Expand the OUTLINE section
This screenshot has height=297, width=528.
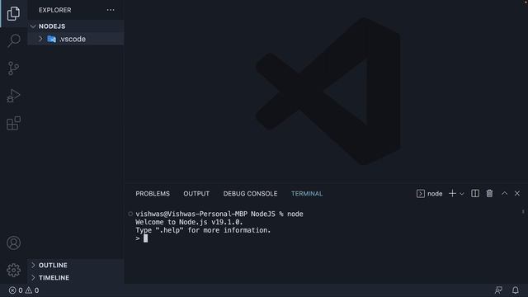coord(33,266)
